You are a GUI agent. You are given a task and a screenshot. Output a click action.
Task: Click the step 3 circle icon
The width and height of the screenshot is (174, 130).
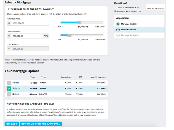118,35
